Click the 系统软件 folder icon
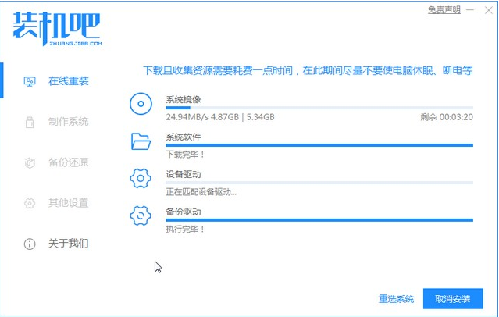This screenshot has width=499, height=317. (141, 141)
